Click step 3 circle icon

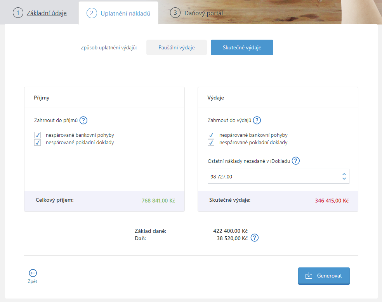(175, 13)
